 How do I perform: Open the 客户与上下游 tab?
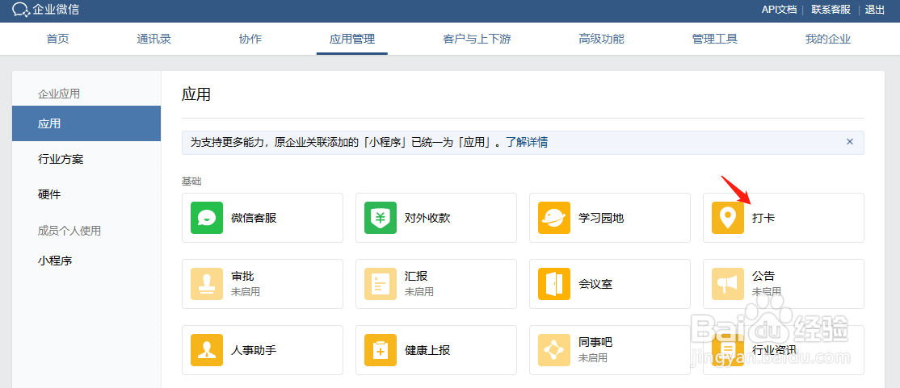tap(477, 39)
